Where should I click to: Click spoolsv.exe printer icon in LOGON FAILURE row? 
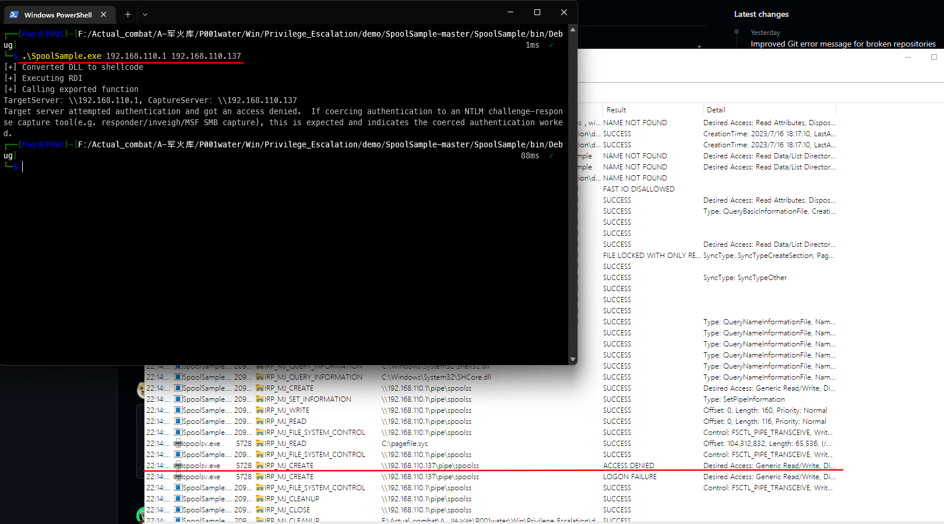click(x=178, y=477)
